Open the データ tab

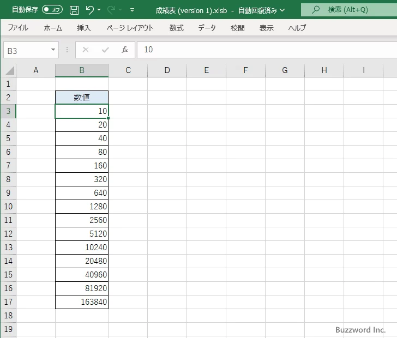[207, 28]
